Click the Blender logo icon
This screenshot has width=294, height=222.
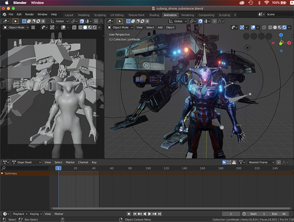(x=4, y=14)
